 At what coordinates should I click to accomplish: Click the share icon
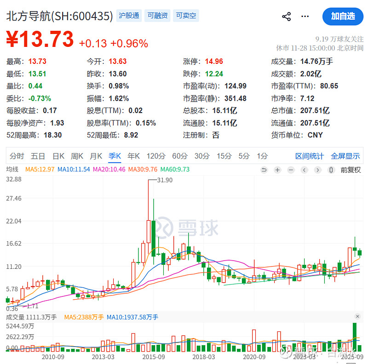286,17
